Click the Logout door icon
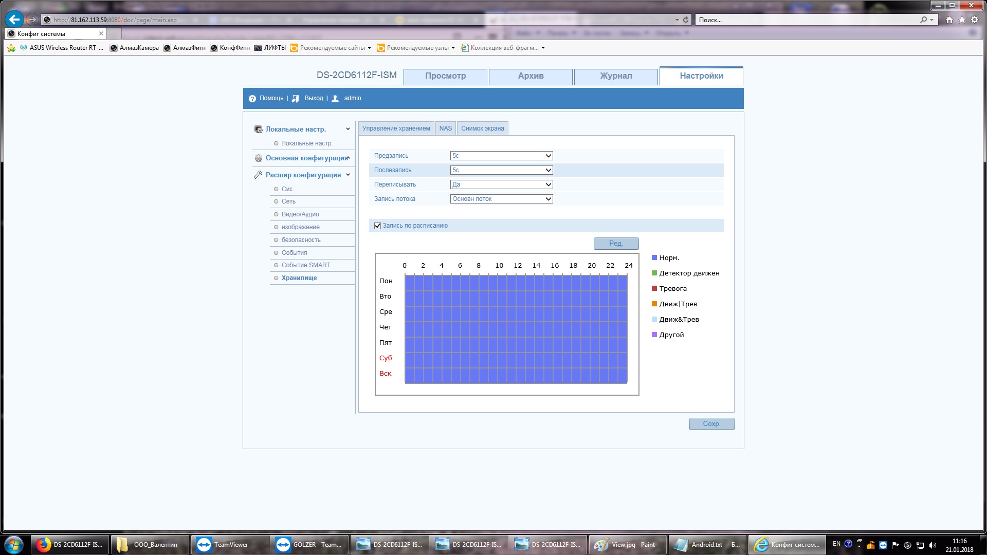The image size is (987, 555). point(295,99)
